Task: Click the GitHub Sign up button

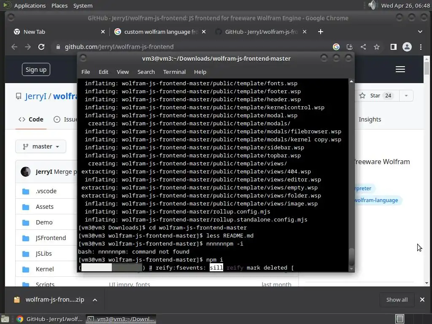Action: pos(36,70)
